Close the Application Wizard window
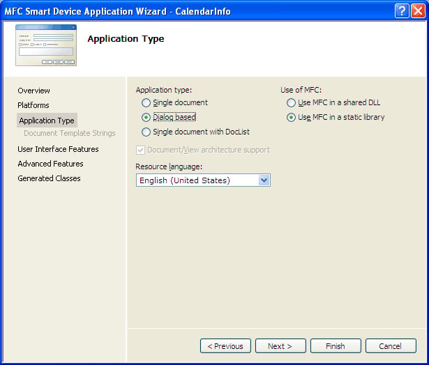 point(418,11)
